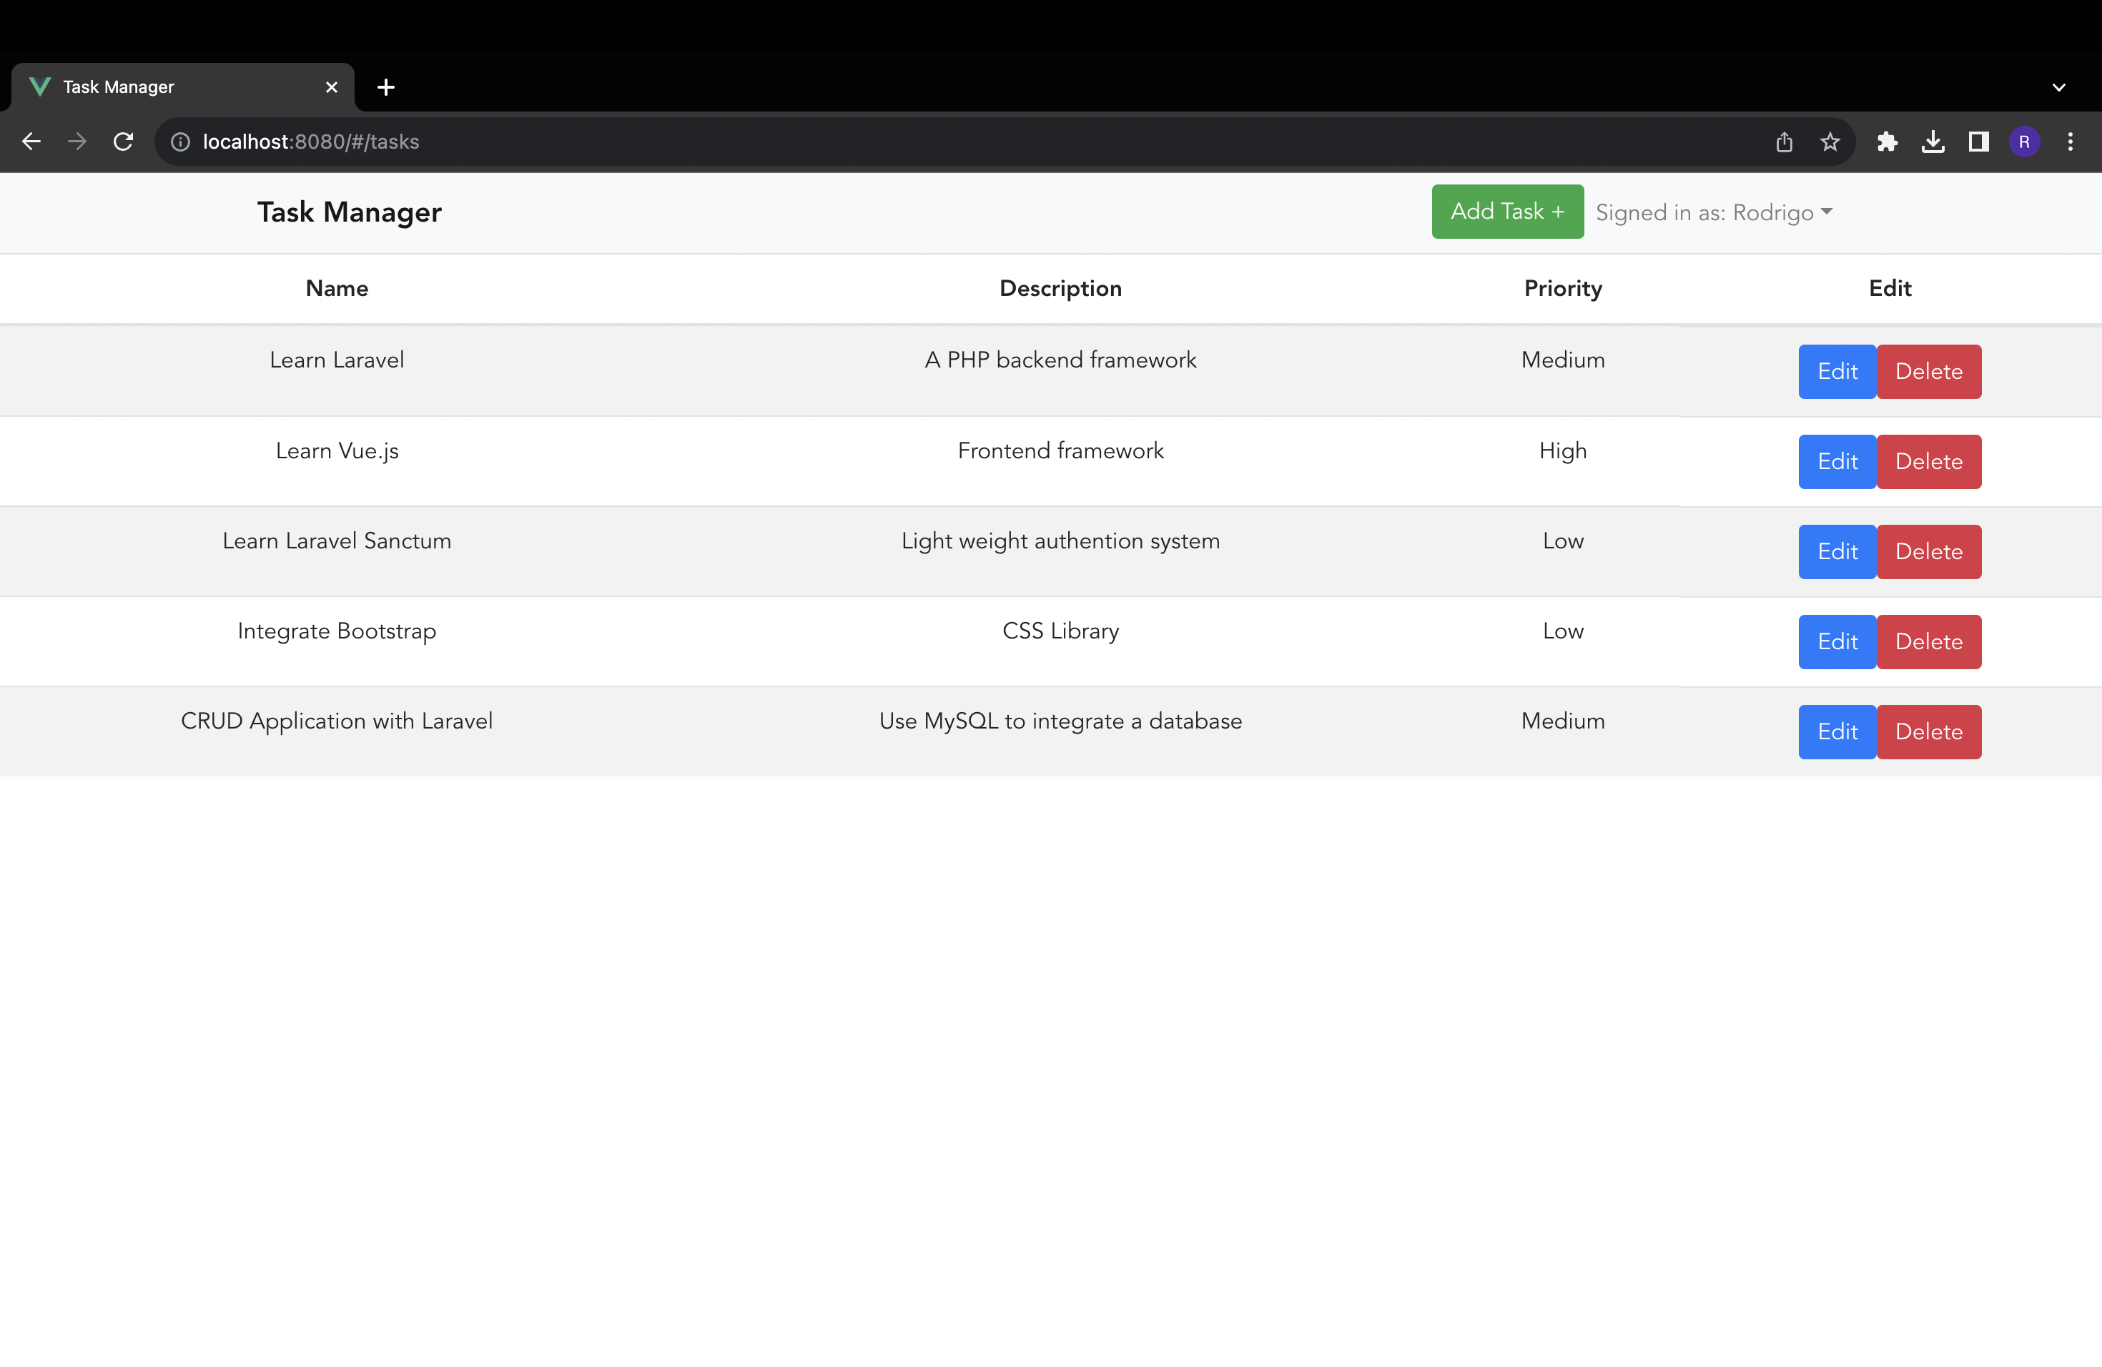This screenshot has height=1367, width=2102.
Task: Edit the Learn Laravel task
Action: coord(1837,372)
